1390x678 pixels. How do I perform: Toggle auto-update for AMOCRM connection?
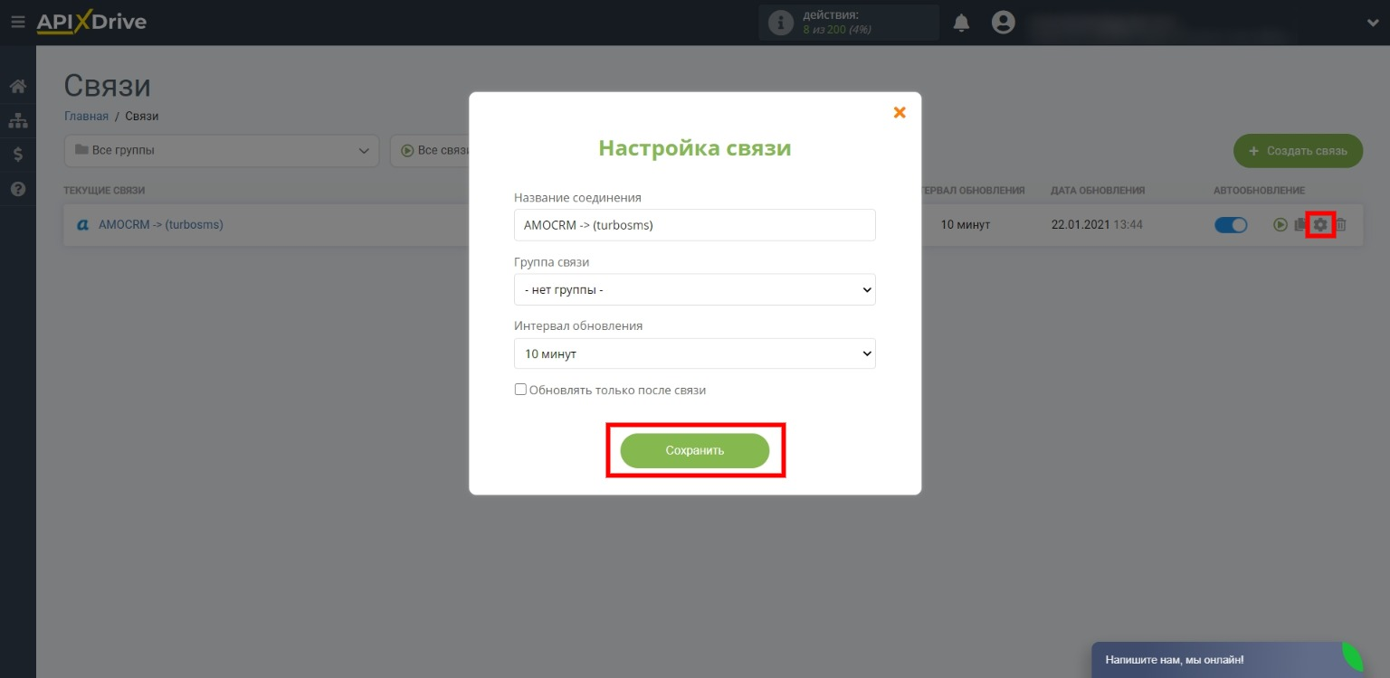(1231, 225)
